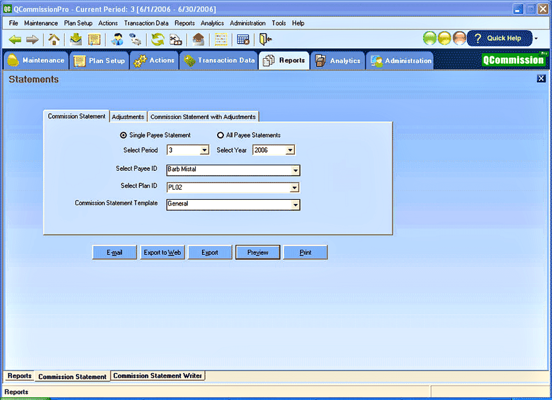Expand the Select Plan ID dropdown
552x400 pixels.
295,187
